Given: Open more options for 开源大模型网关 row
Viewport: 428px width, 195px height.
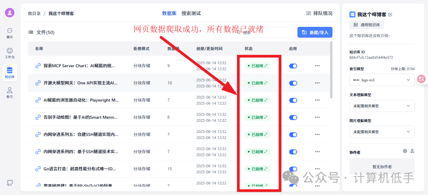Looking at the screenshot, I should [x=317, y=83].
